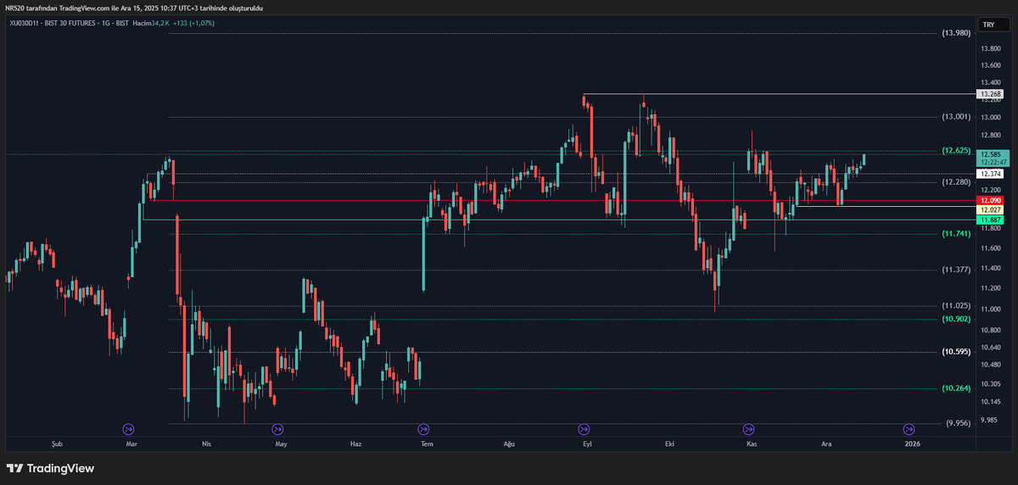Screen dimensions: 1018x485
Task: Select the red 12.090 price label
Action: click(x=990, y=200)
